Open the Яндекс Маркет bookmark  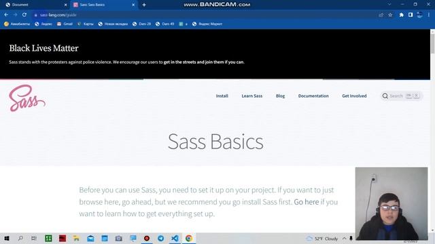(207, 24)
